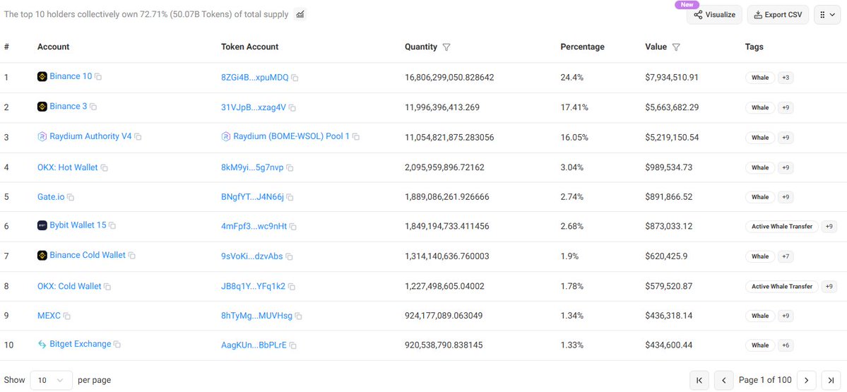
Task: Click the Bitget Exchange logo icon
Action: point(42,344)
